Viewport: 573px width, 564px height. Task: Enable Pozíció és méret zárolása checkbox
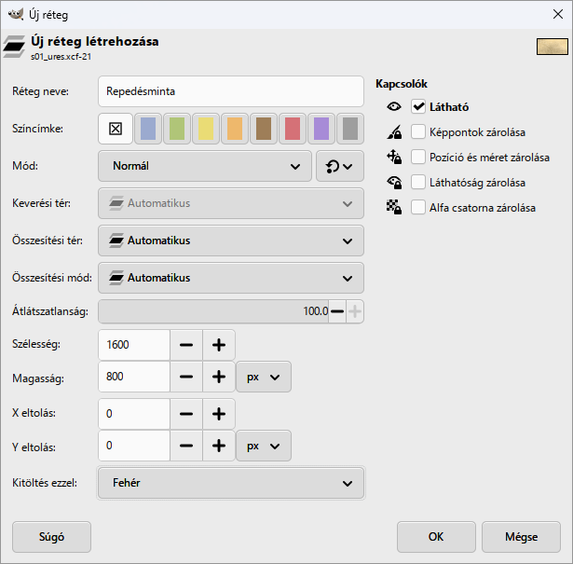pos(418,158)
